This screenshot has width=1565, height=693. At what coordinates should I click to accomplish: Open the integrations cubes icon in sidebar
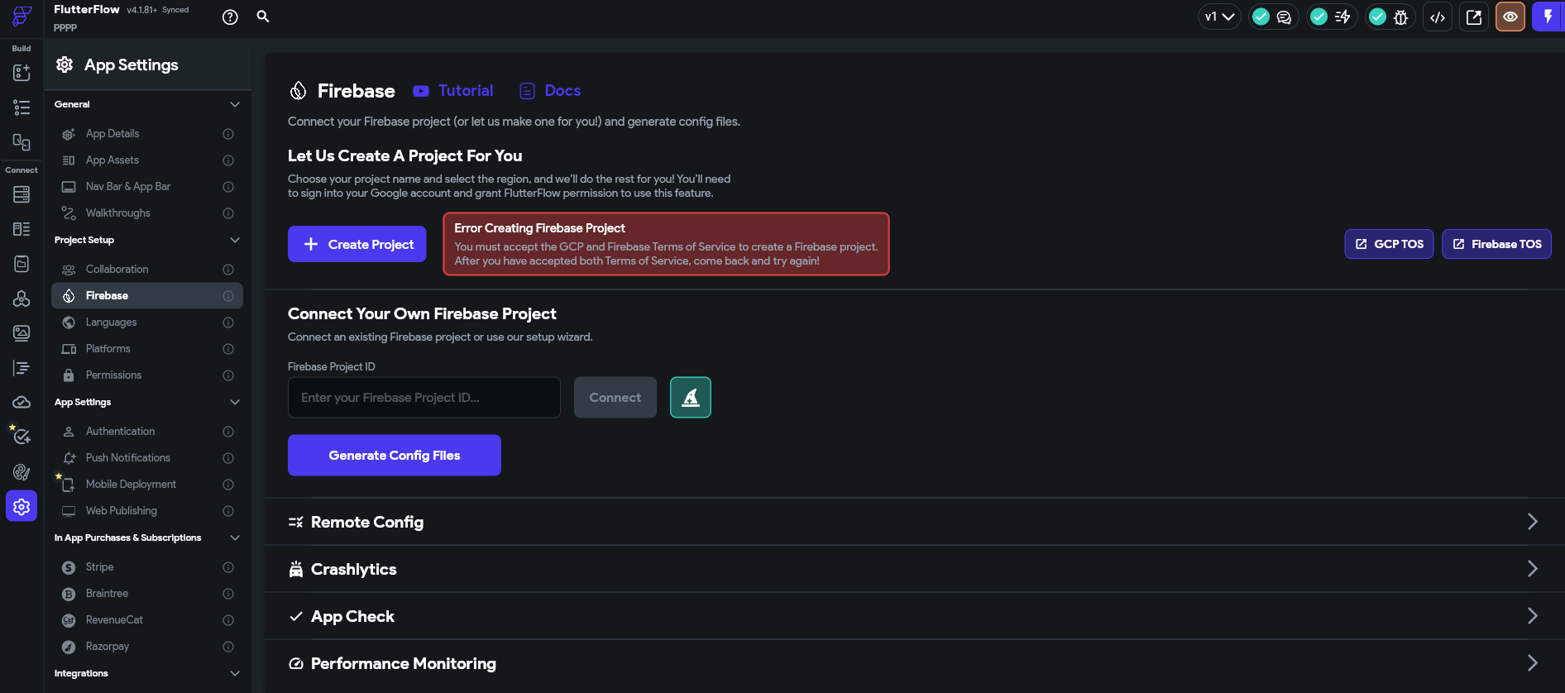22,298
